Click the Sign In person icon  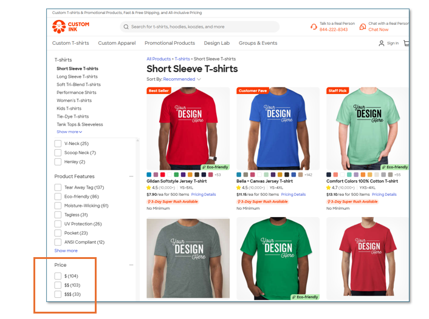click(x=382, y=43)
